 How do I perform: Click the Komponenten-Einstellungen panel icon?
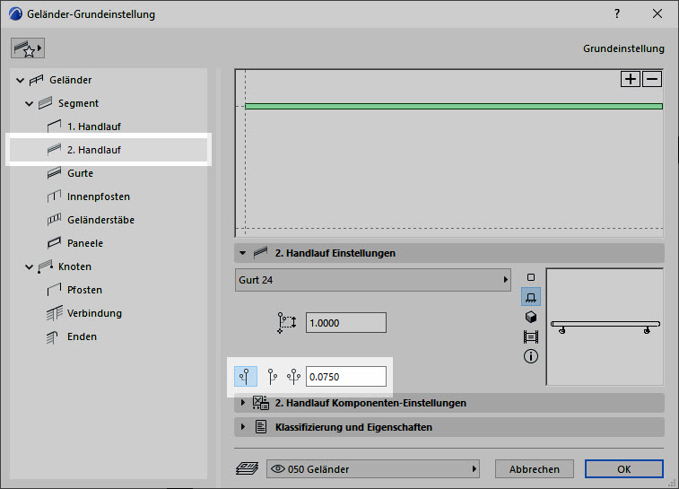[x=261, y=403]
